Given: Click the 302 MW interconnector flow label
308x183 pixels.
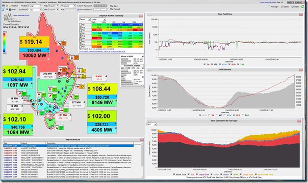Looking at the screenshot, I should tap(48, 75).
